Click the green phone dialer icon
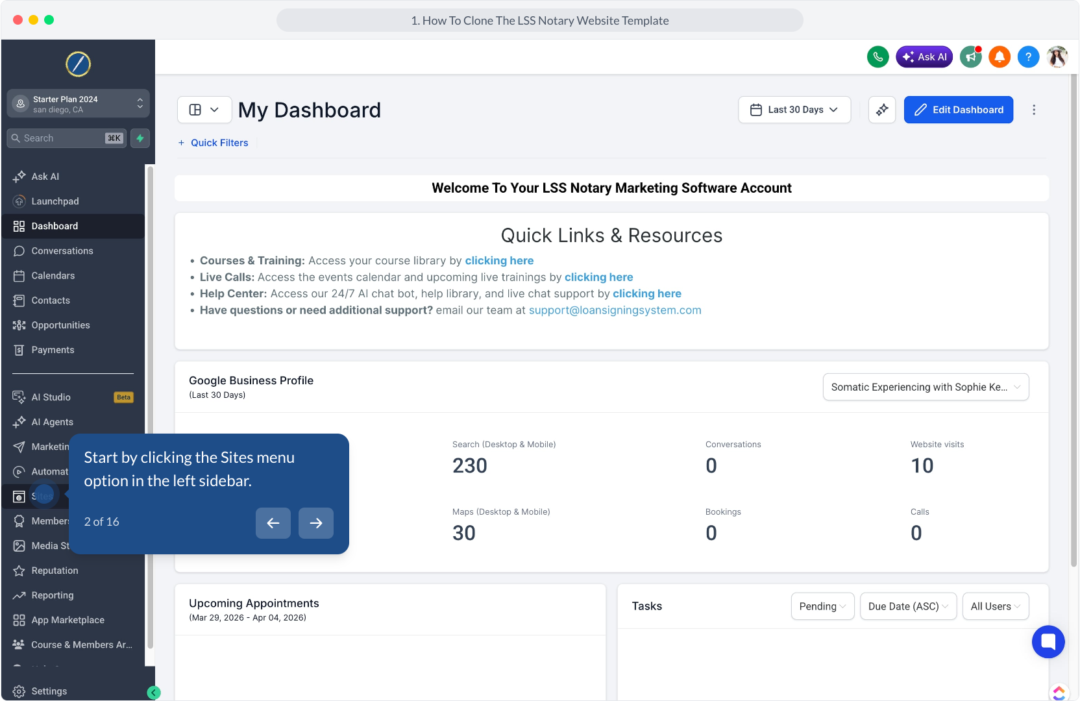 pyautogui.click(x=877, y=57)
